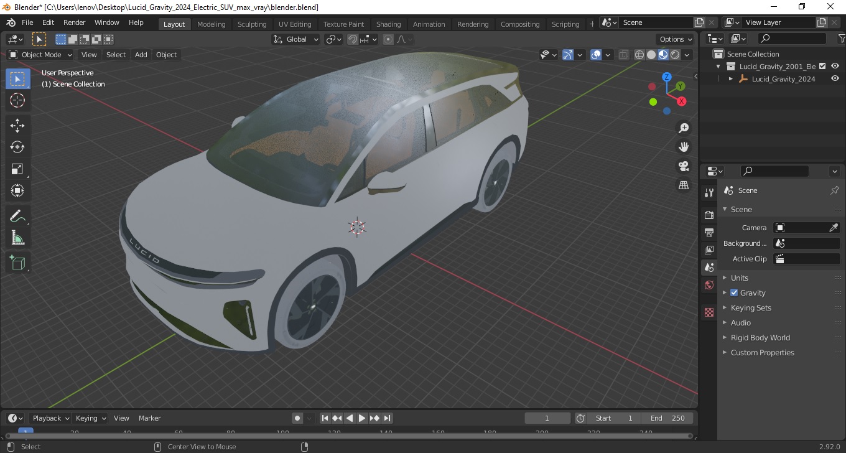The height and width of the screenshot is (453, 846).
Task: Play the animation forward
Action: point(362,418)
